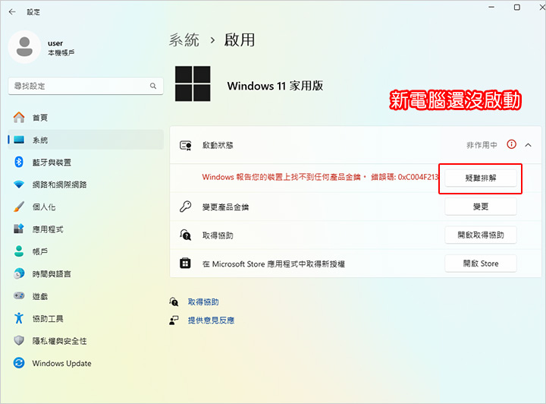Click the 變更 product key button
Screen dimensions: 546x404
coord(481,207)
